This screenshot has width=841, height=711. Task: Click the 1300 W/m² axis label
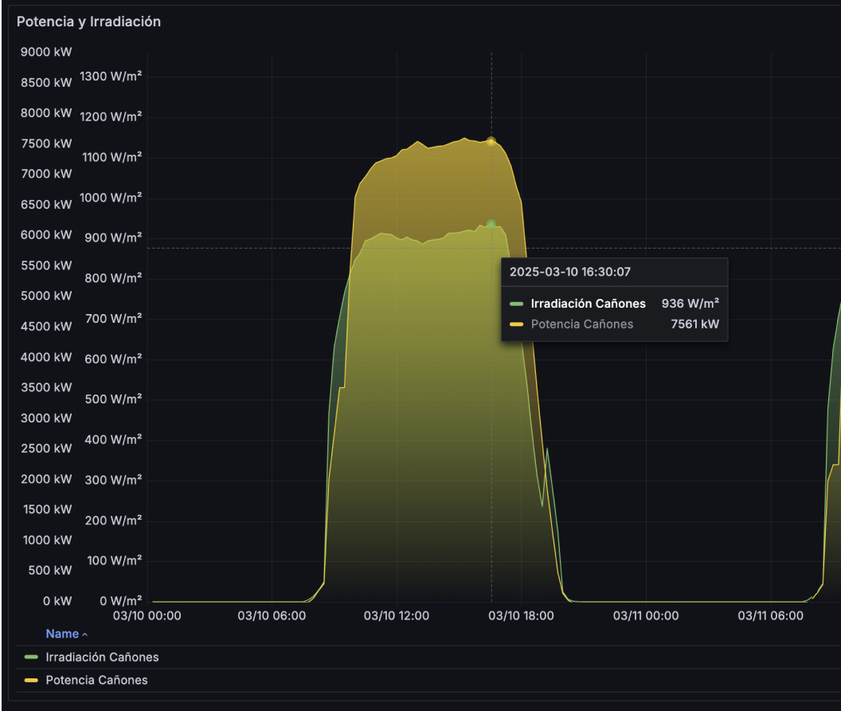tap(111, 77)
